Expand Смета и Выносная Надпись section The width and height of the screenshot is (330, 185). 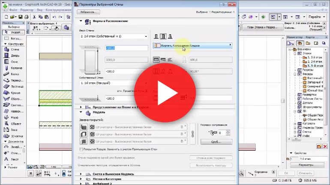click(x=81, y=174)
